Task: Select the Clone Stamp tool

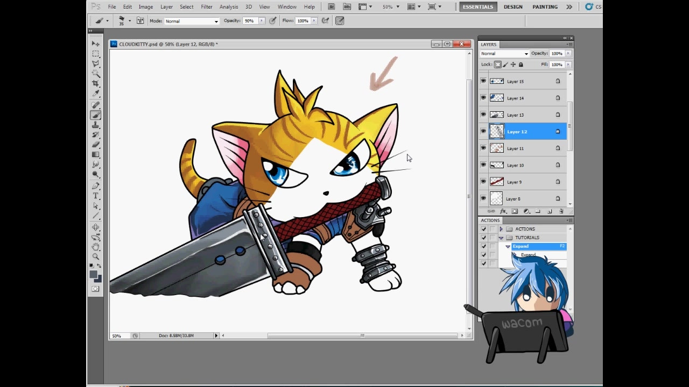Action: (x=96, y=125)
